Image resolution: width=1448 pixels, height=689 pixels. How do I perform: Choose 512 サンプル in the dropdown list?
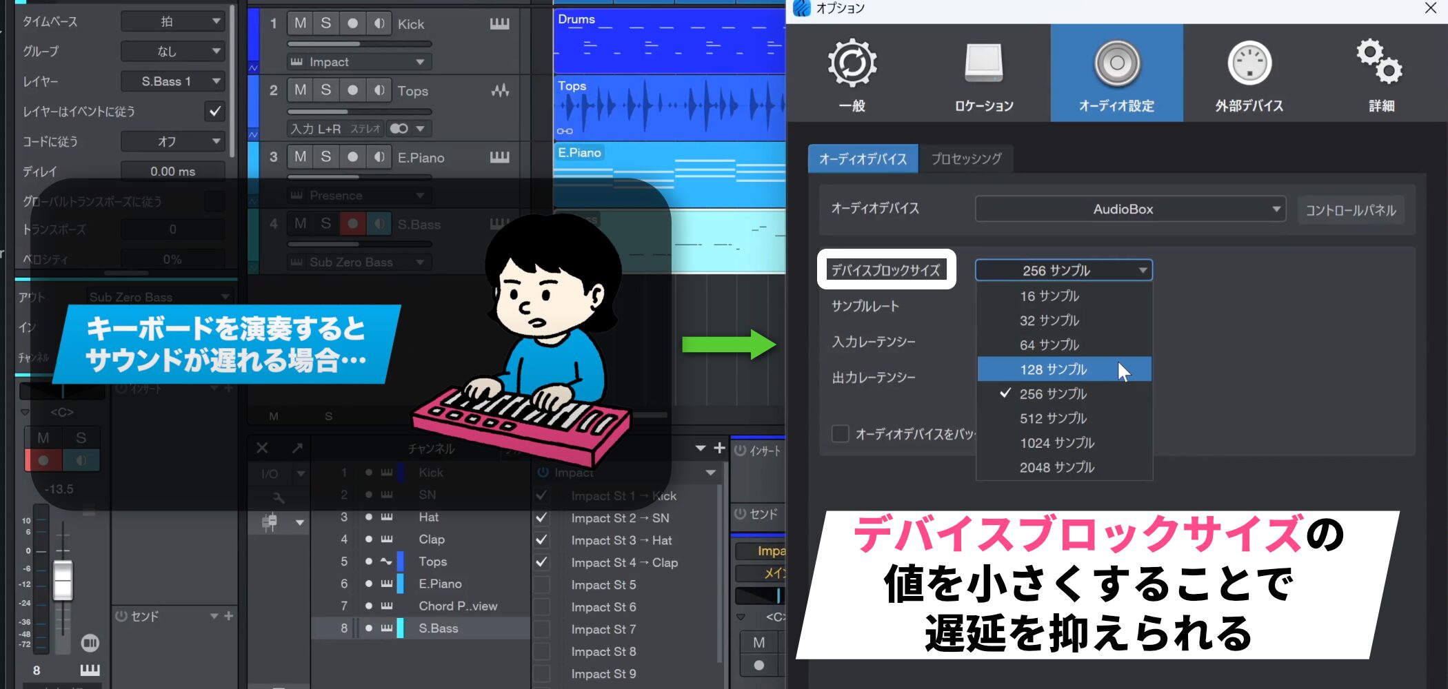(1053, 418)
